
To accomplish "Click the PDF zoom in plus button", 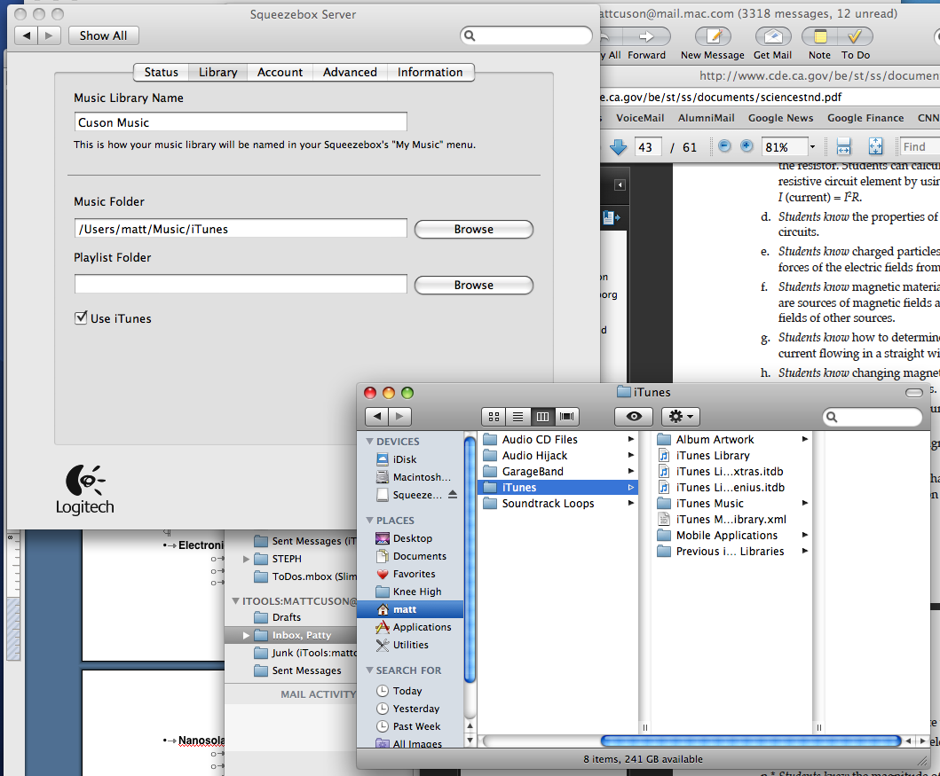I will point(746,146).
